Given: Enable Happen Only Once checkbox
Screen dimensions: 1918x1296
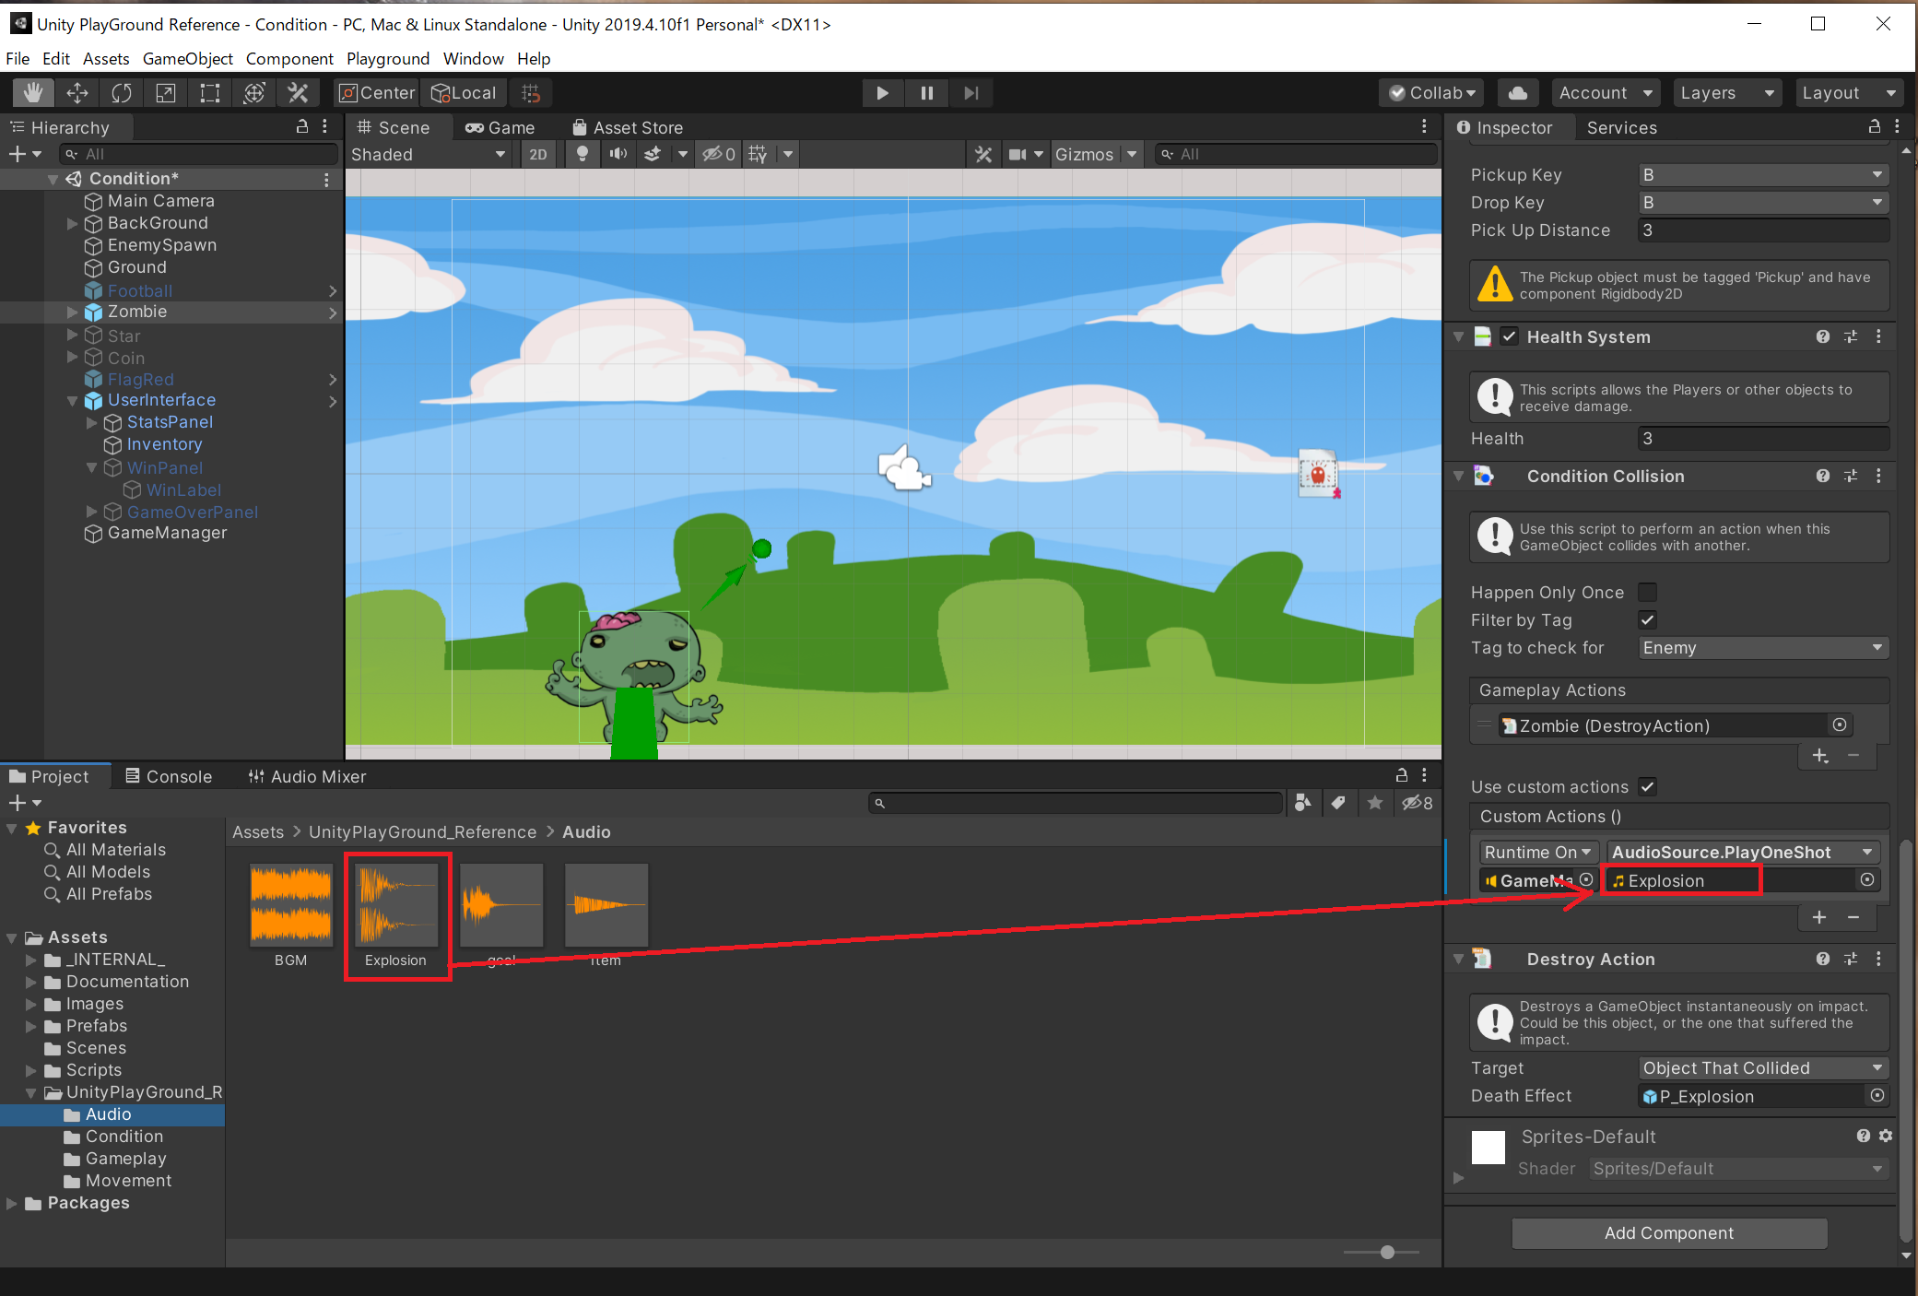Looking at the screenshot, I should tap(1647, 593).
